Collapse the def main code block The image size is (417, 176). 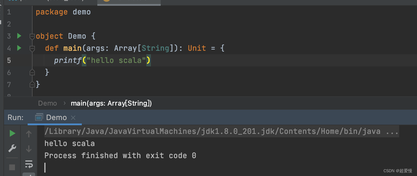pyautogui.click(x=32, y=48)
